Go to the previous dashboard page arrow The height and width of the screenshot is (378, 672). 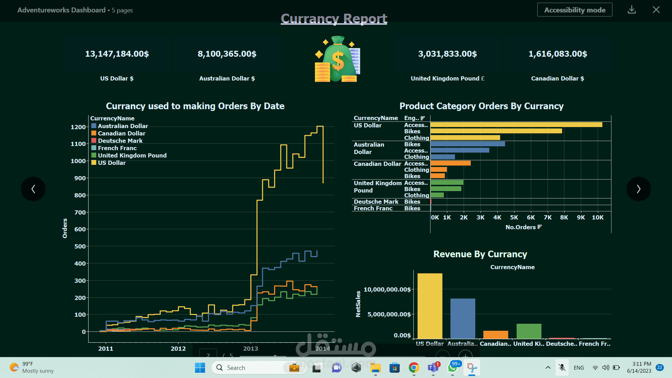pyautogui.click(x=33, y=189)
